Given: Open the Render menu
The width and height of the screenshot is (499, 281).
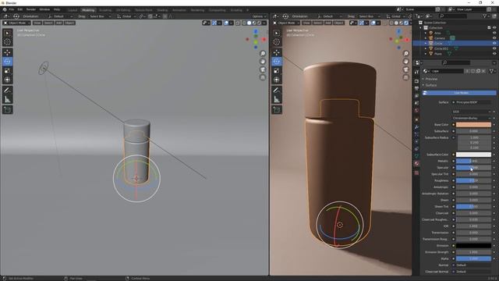Looking at the screenshot, I should [x=31, y=10].
